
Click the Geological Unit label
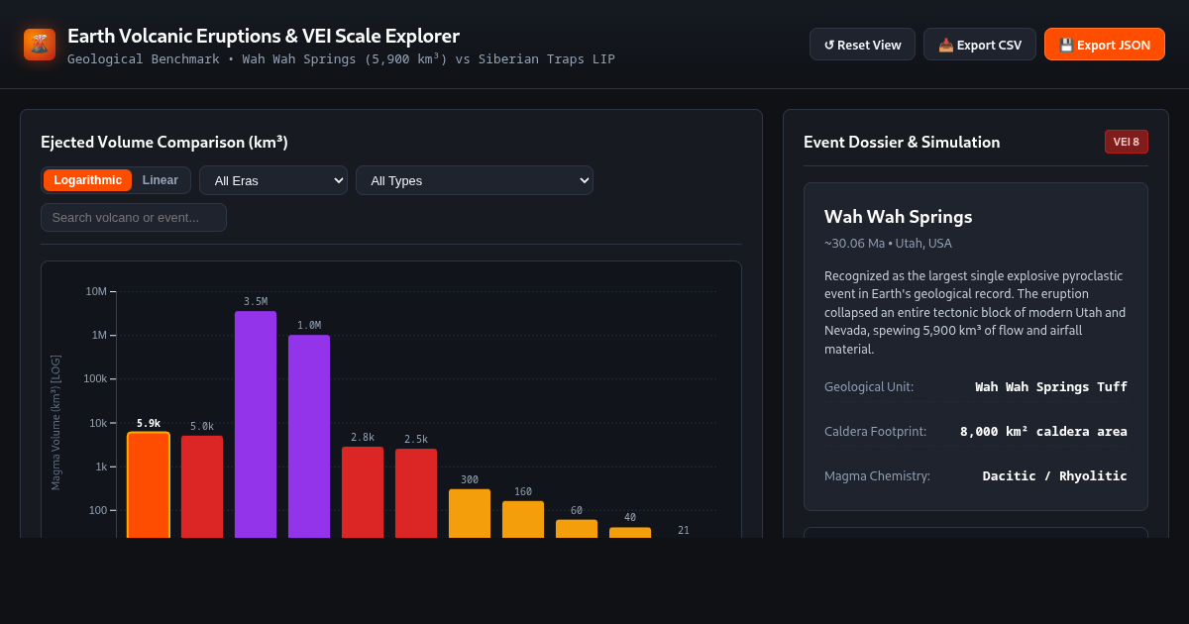click(869, 387)
